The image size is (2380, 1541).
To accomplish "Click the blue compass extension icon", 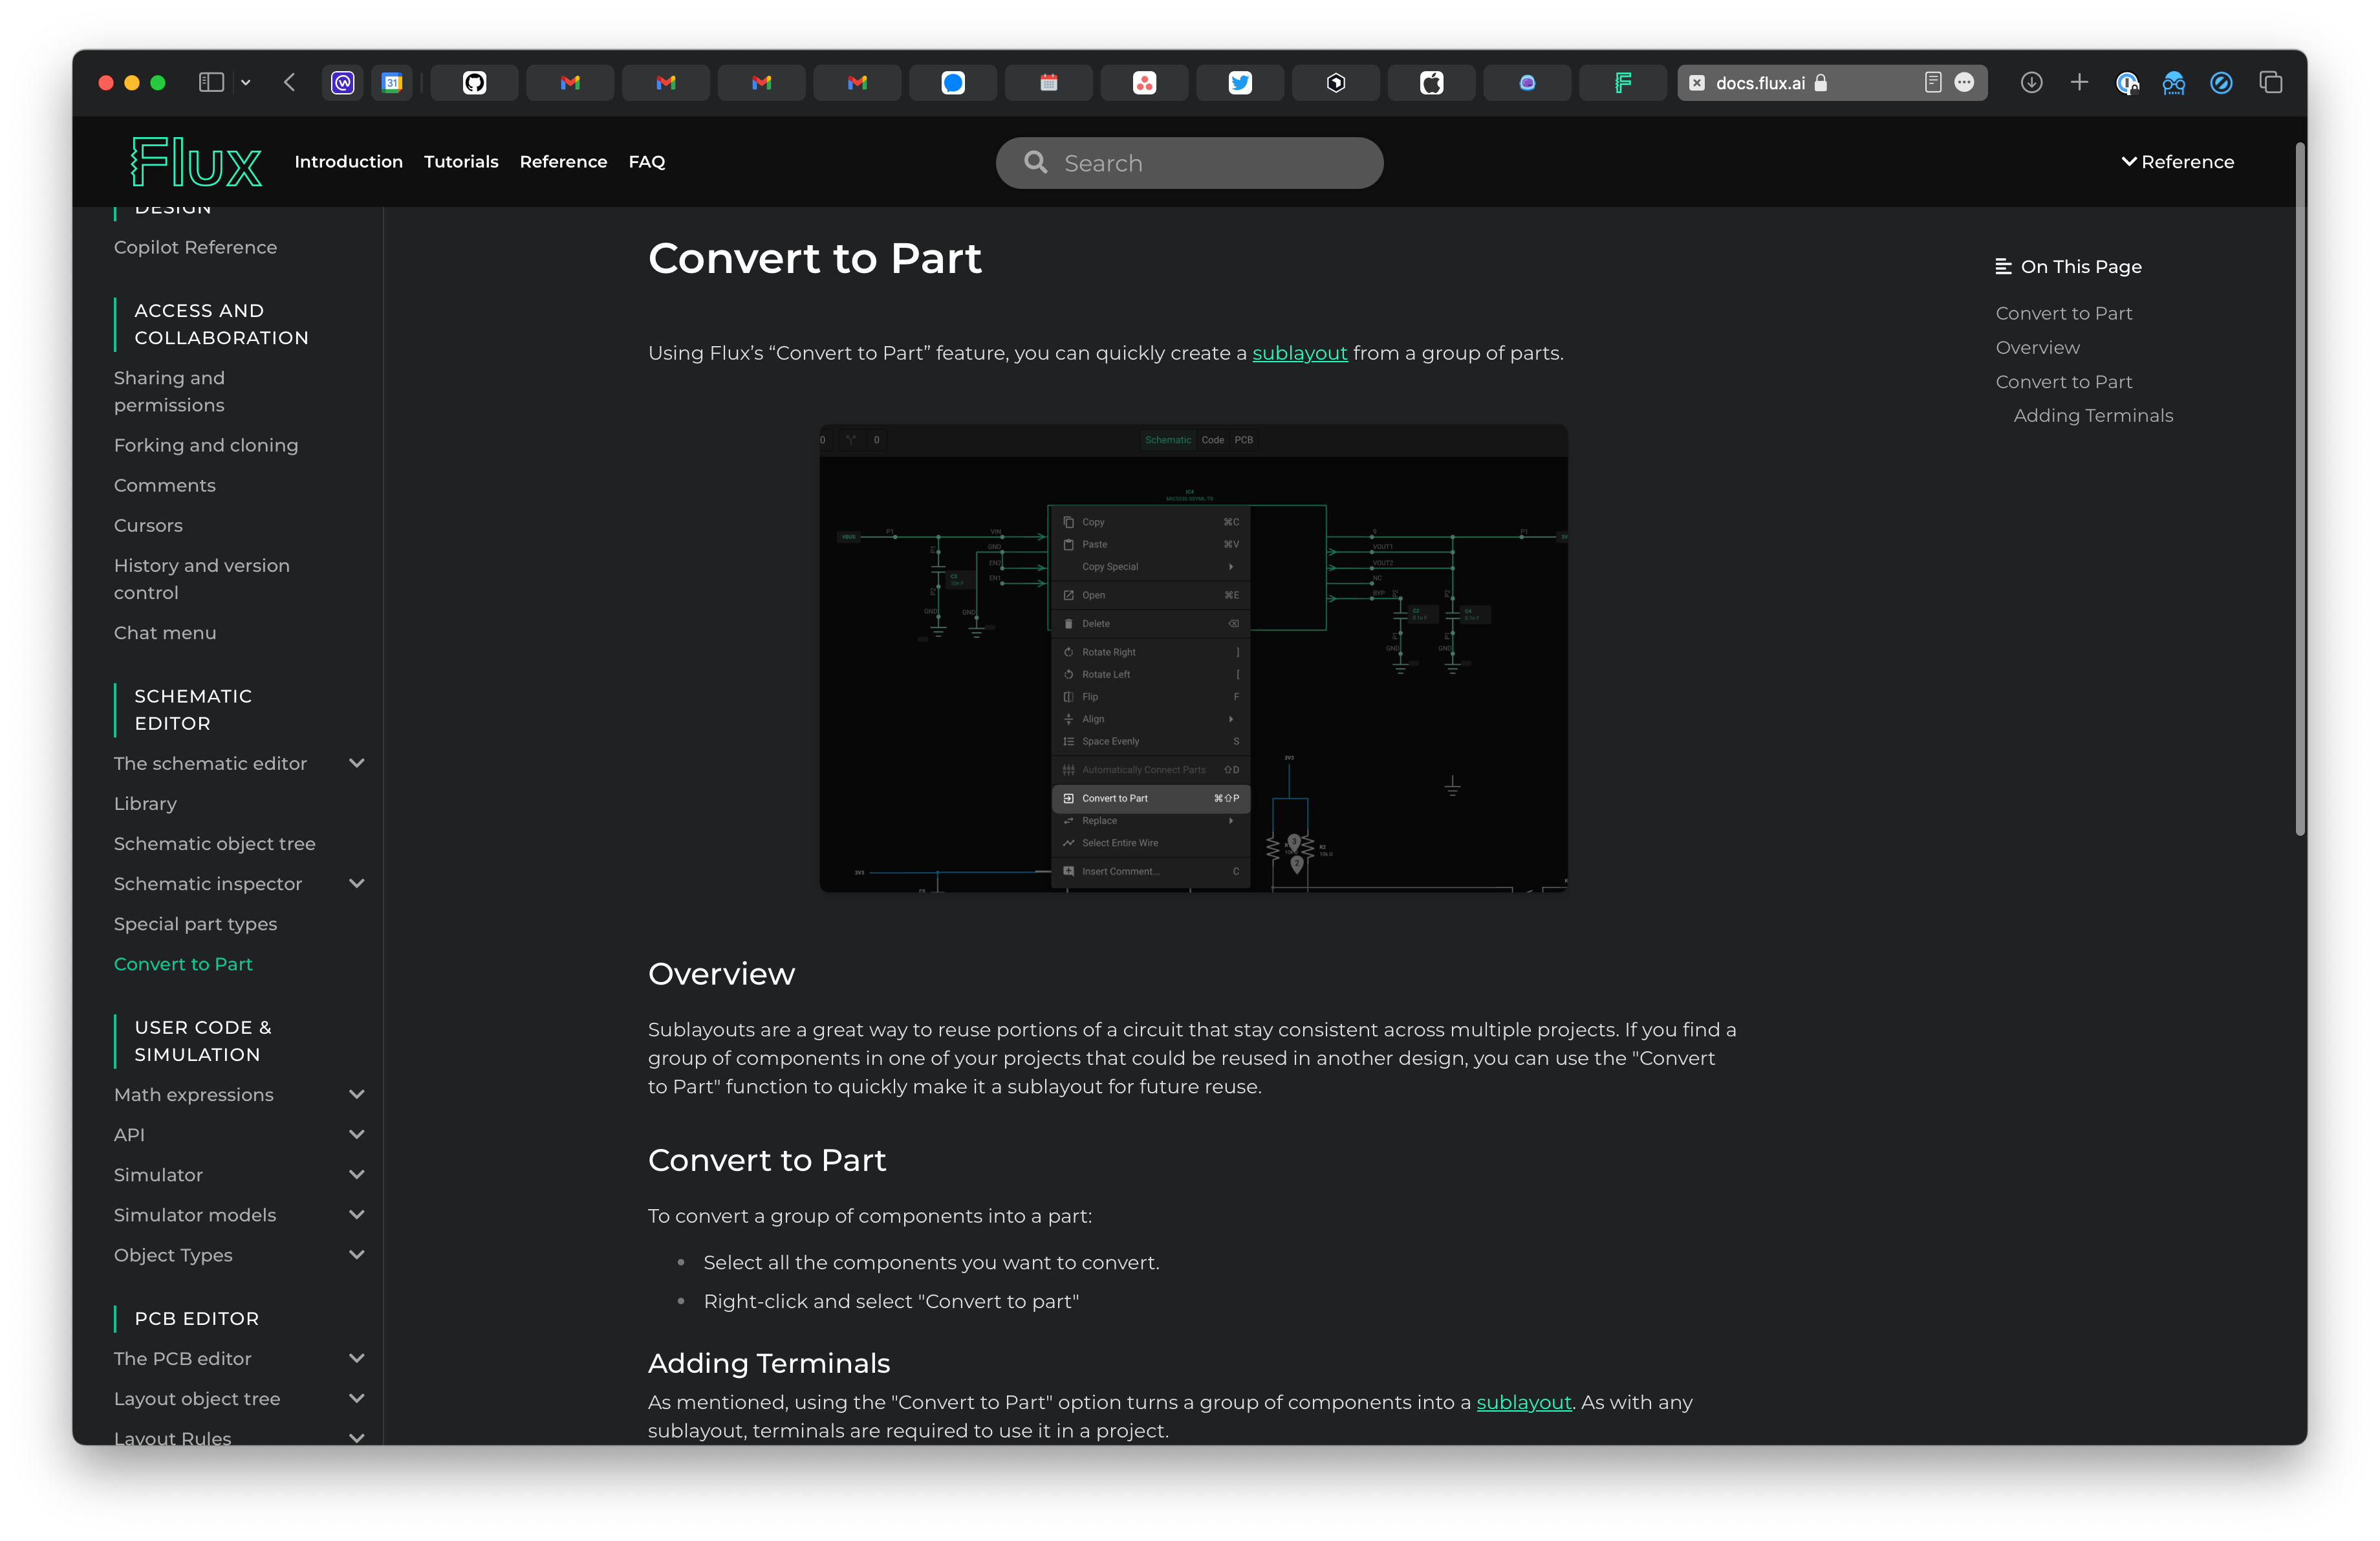I will (2221, 82).
